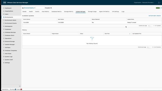Click the Settings gear sidebar icon
The width and height of the screenshot is (162, 91).
[4, 63]
